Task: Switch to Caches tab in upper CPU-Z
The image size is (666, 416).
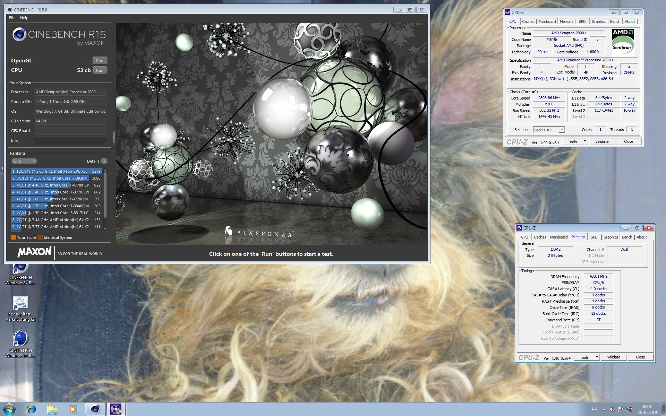Action: pyautogui.click(x=528, y=21)
